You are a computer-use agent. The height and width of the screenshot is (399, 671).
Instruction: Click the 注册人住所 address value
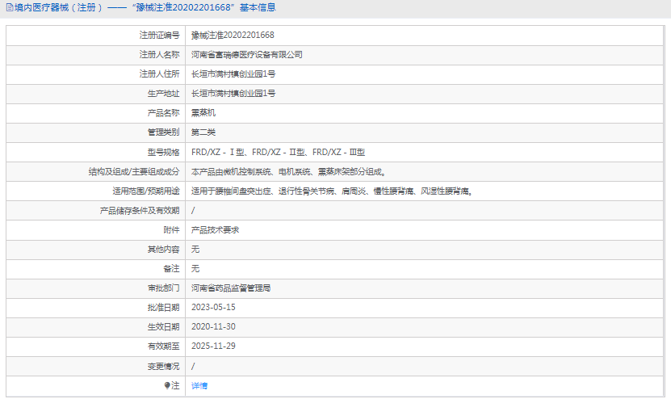click(x=233, y=74)
